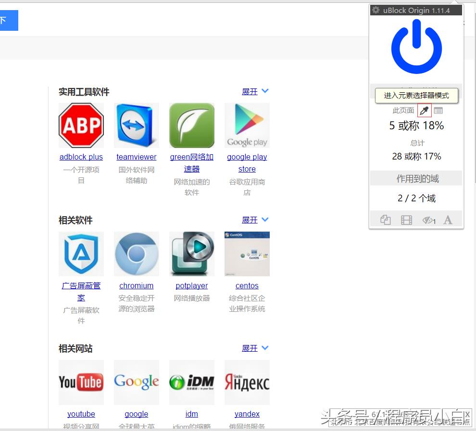Image resolution: width=476 pixels, height=431 pixels.
Task: Click the 5 或称 18% page count
Action: (416, 125)
